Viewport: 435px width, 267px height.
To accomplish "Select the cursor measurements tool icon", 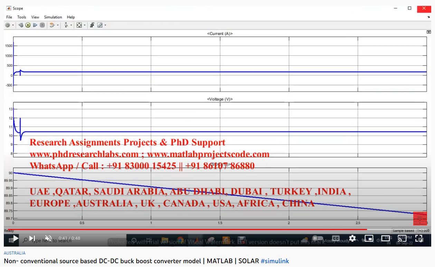I will [66, 25].
